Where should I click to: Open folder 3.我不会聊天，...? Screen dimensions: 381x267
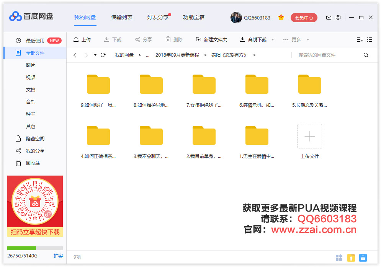tap(151, 142)
